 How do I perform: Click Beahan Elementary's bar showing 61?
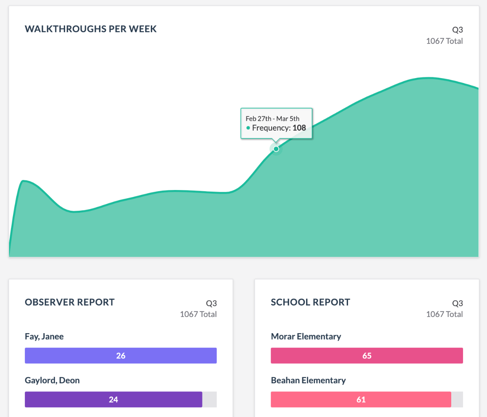(361, 400)
